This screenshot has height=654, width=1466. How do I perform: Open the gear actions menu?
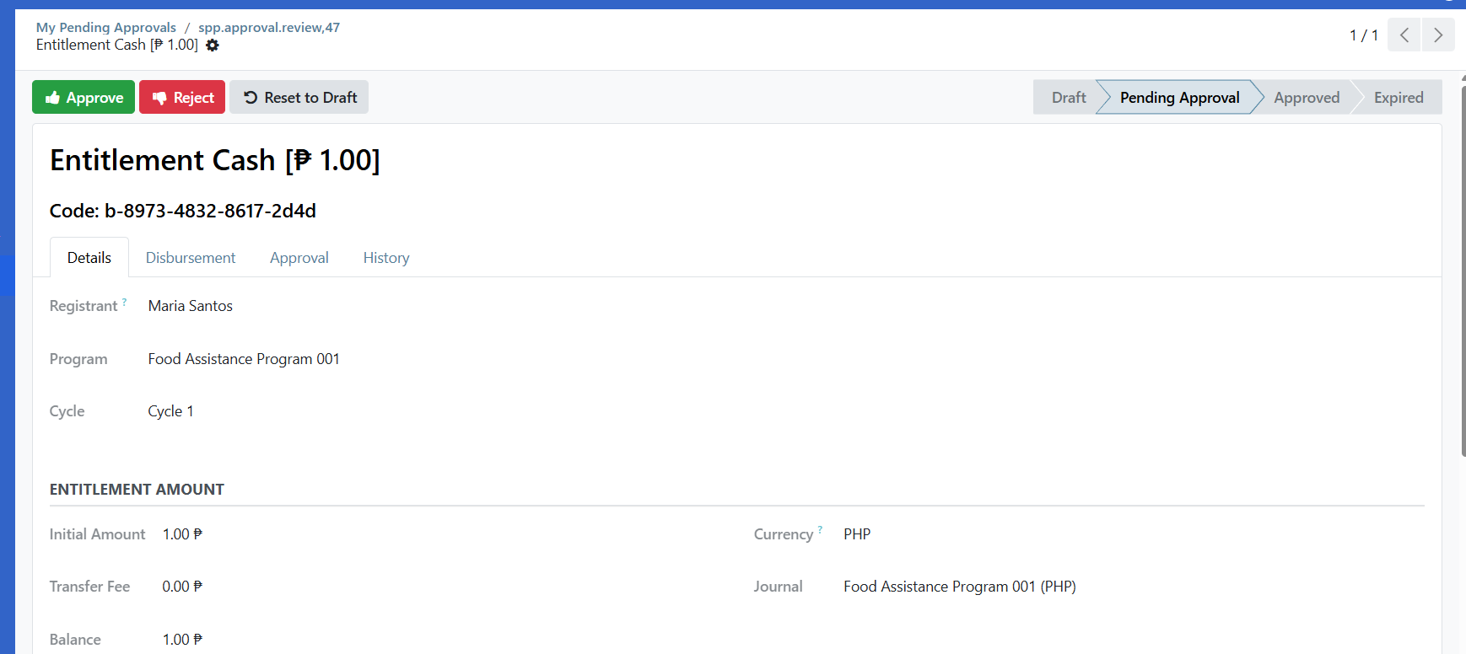click(213, 46)
